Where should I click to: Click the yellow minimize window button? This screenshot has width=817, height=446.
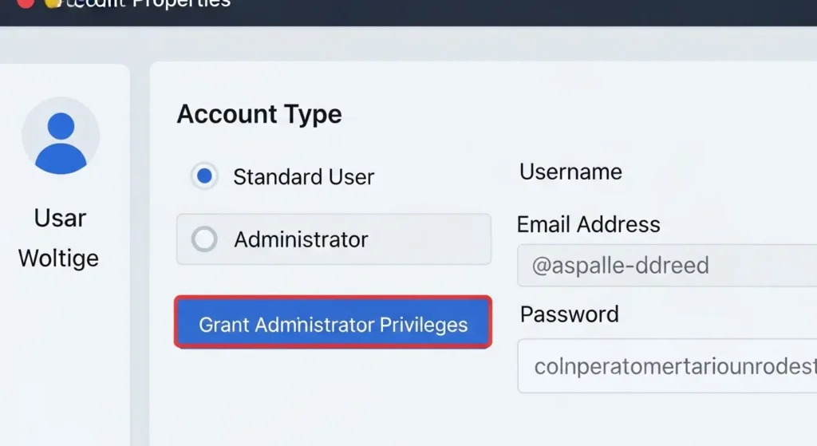[52, 3]
